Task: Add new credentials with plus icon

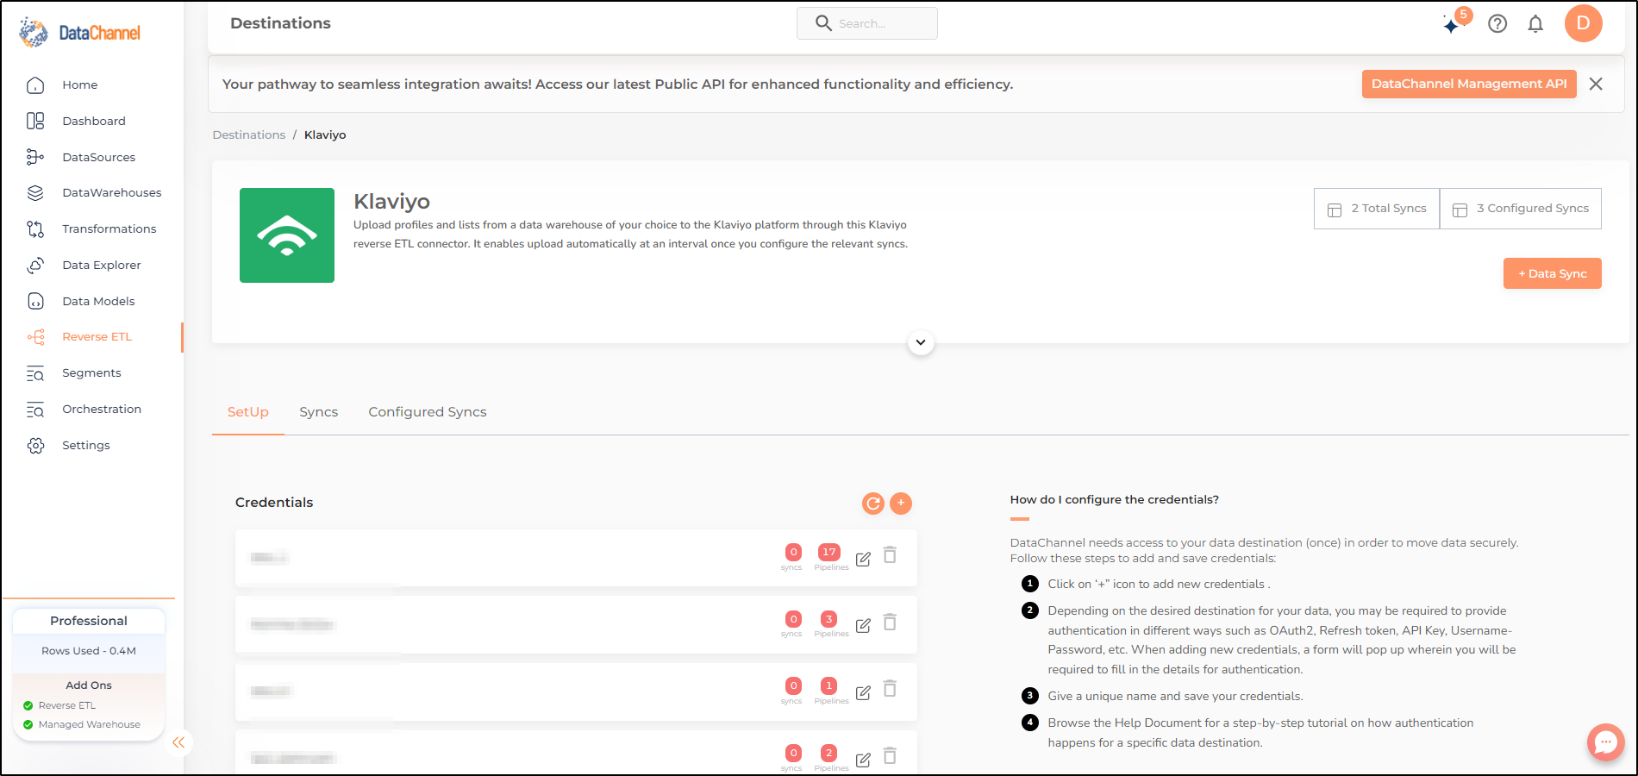Action: tap(901, 504)
